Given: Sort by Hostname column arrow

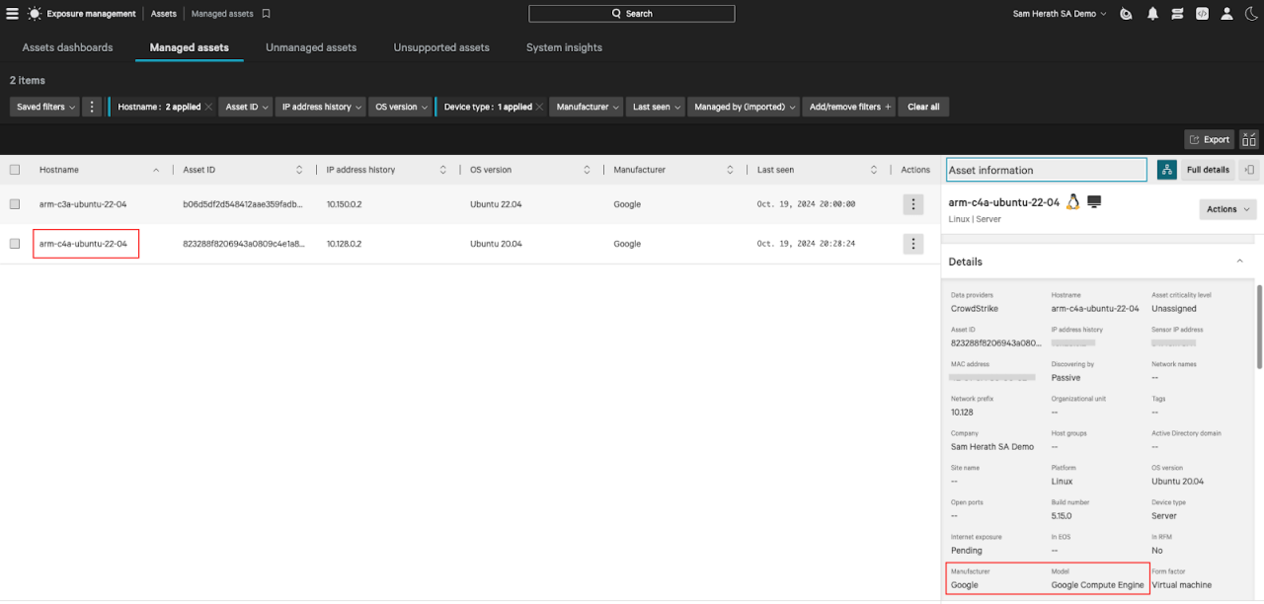Looking at the screenshot, I should point(156,170).
